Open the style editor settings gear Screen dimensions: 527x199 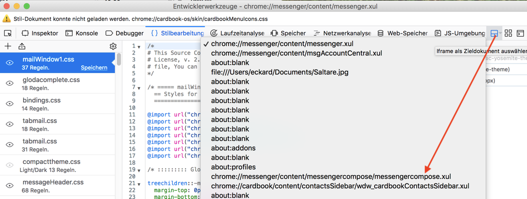(x=113, y=46)
